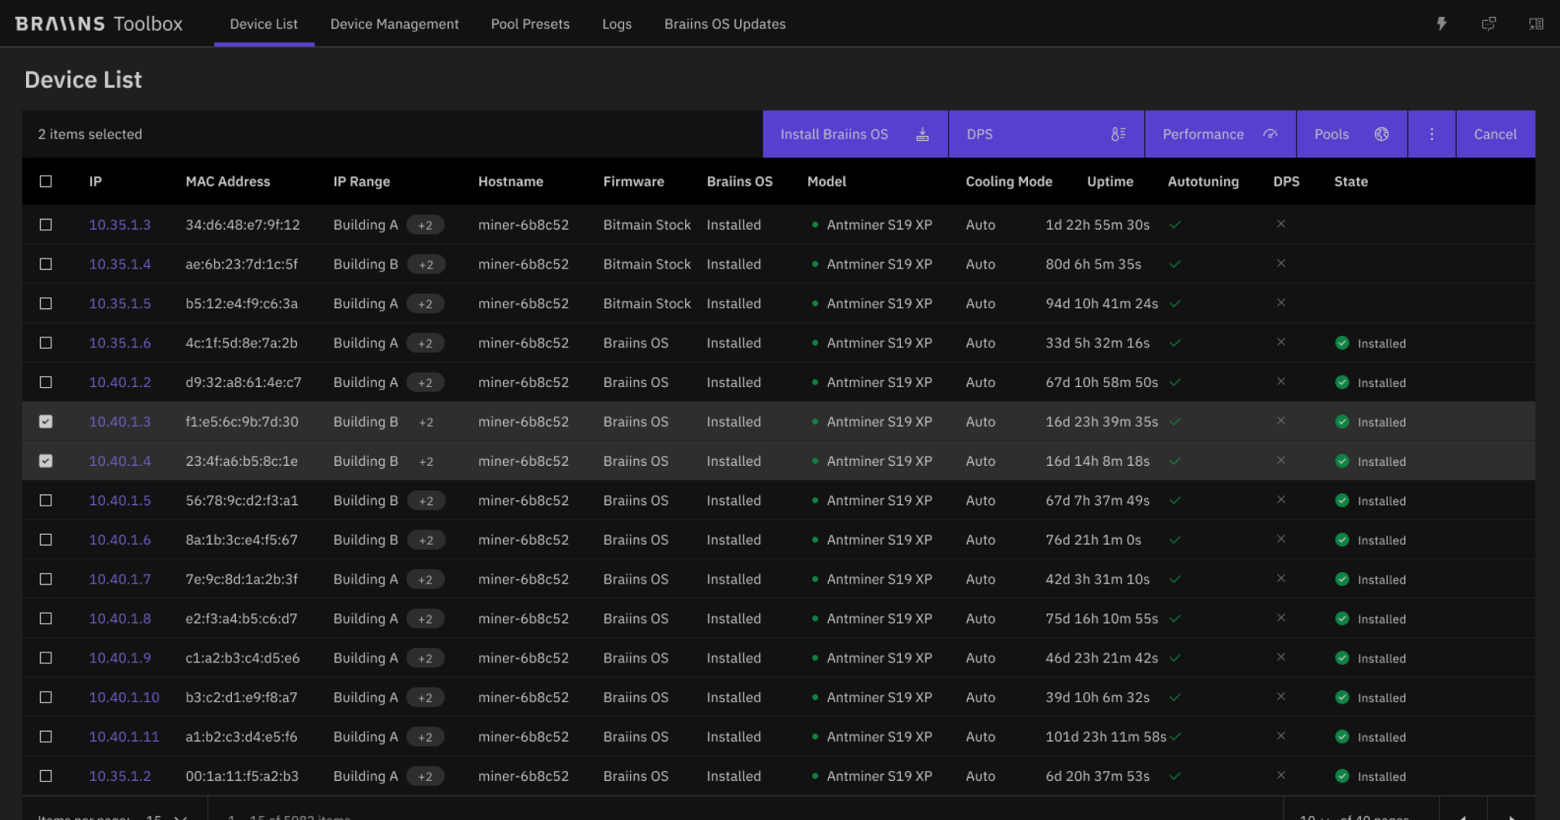The height and width of the screenshot is (820, 1560).
Task: Cancel the current selection
Action: 1495,134
